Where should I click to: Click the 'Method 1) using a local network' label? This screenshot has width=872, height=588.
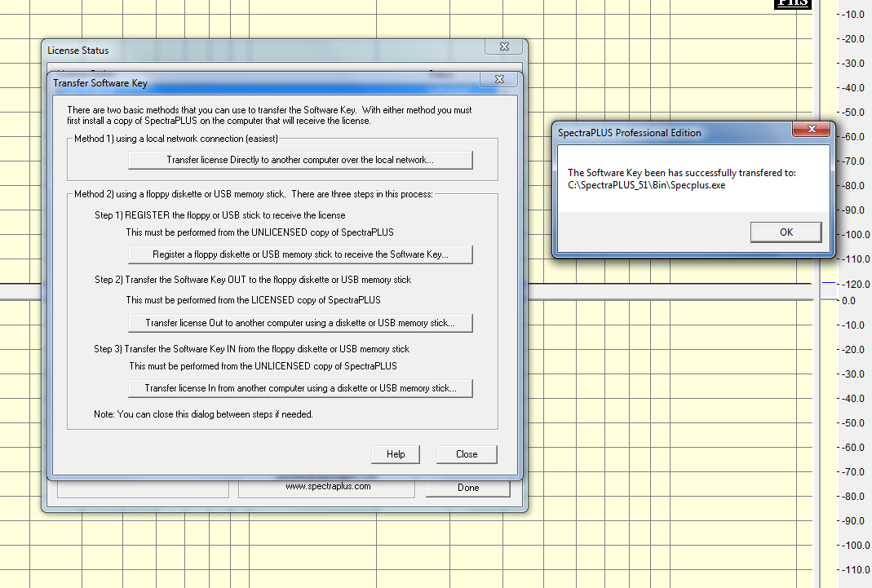[x=175, y=139]
